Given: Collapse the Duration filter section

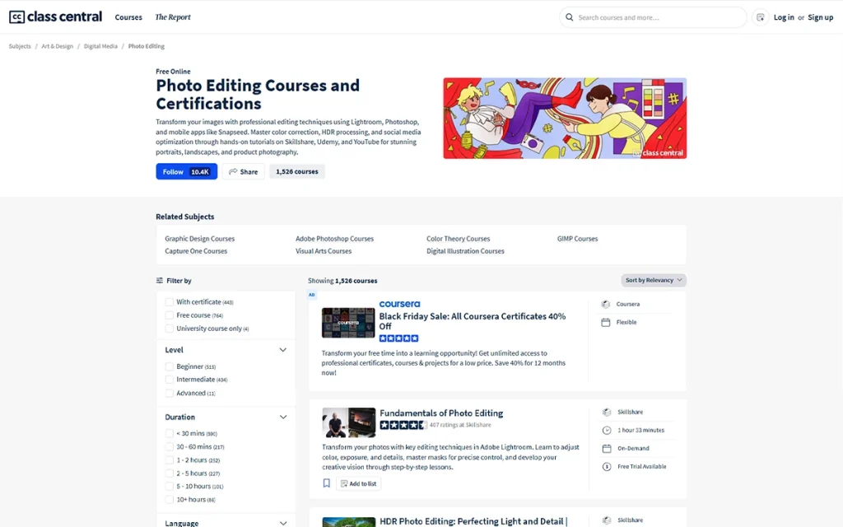Looking at the screenshot, I should click(282, 417).
